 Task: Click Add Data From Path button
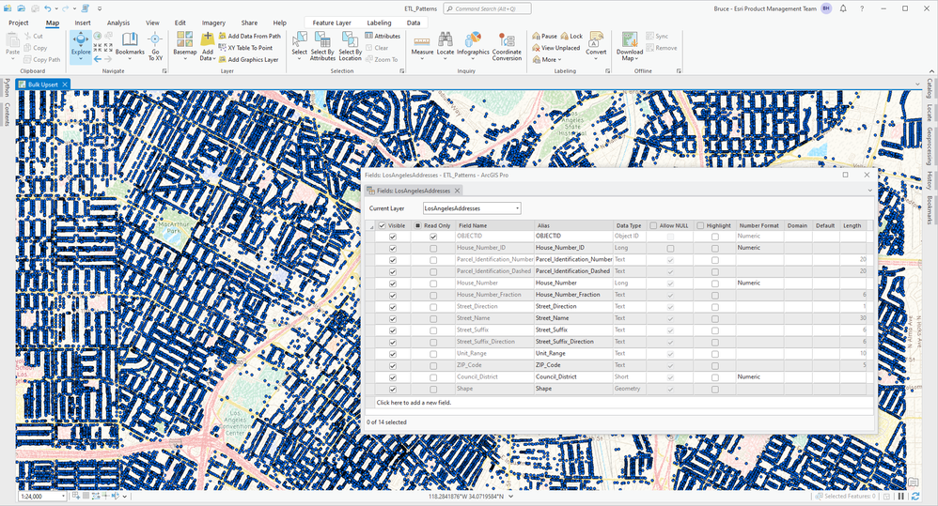click(x=248, y=36)
